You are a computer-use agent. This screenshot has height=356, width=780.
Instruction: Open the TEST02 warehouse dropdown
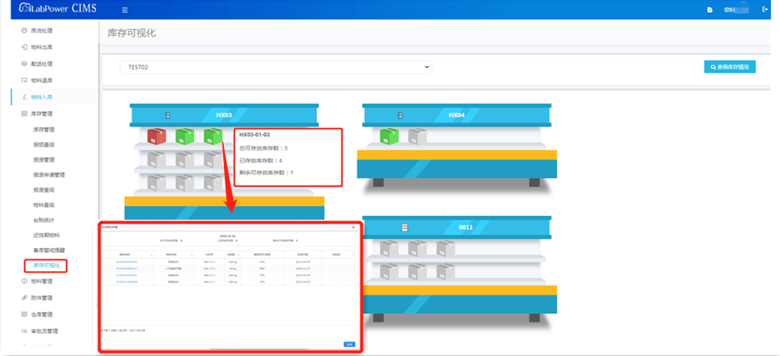pyautogui.click(x=275, y=67)
